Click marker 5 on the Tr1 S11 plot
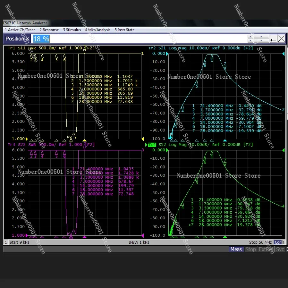This screenshot has height=288, width=288. (56, 57)
